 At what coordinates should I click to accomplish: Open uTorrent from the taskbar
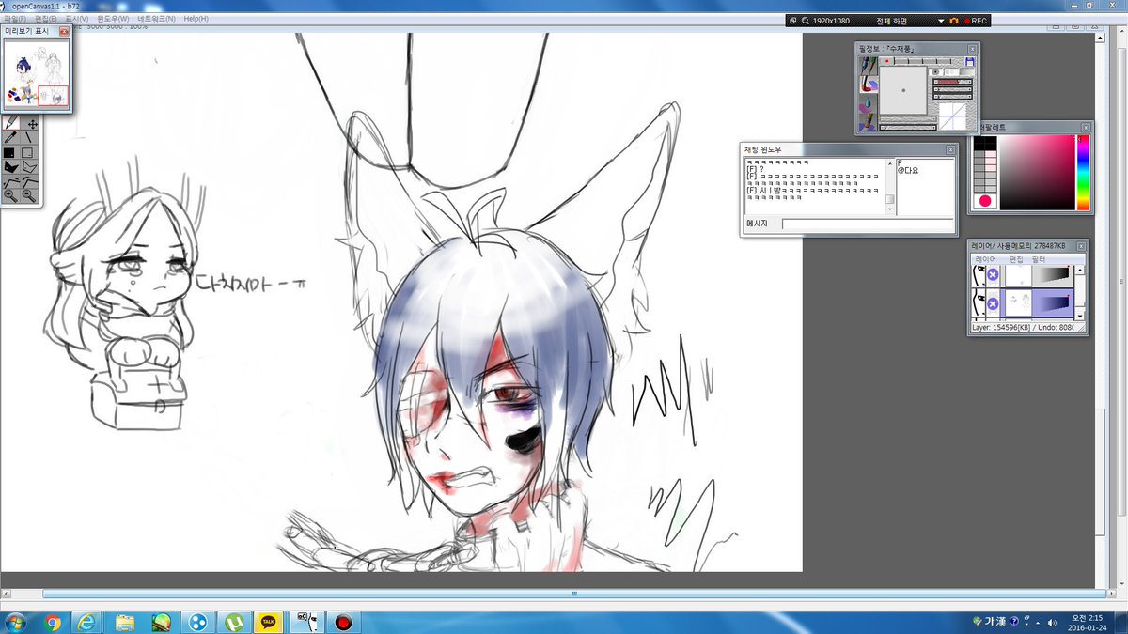232,622
